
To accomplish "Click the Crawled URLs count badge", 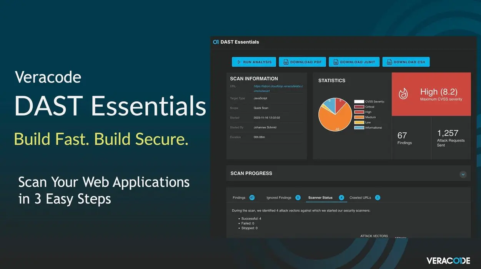I will coord(378,198).
